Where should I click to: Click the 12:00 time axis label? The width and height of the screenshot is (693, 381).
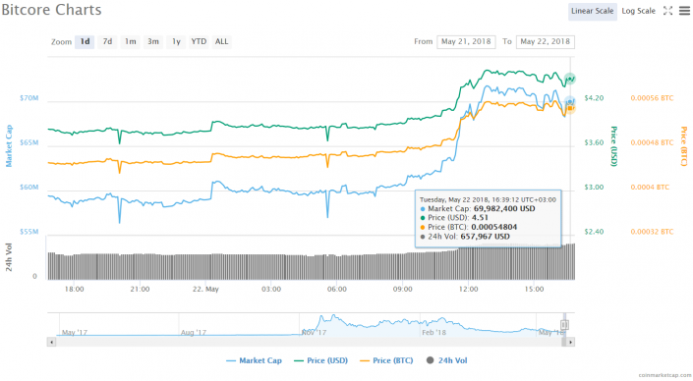469,289
